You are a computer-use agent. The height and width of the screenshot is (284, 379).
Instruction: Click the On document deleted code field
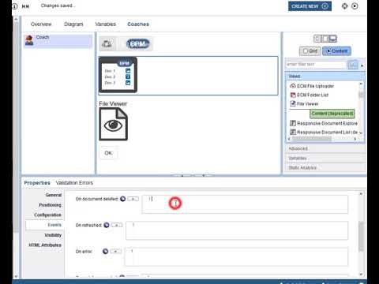coord(245,204)
